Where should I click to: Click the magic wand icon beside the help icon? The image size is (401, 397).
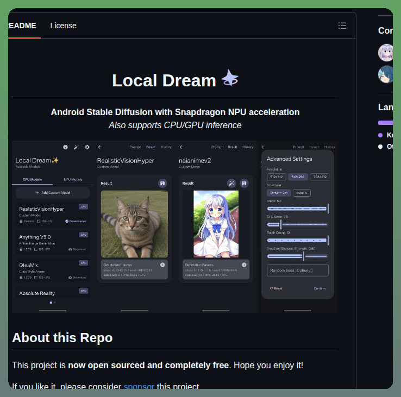pyautogui.click(x=76, y=147)
